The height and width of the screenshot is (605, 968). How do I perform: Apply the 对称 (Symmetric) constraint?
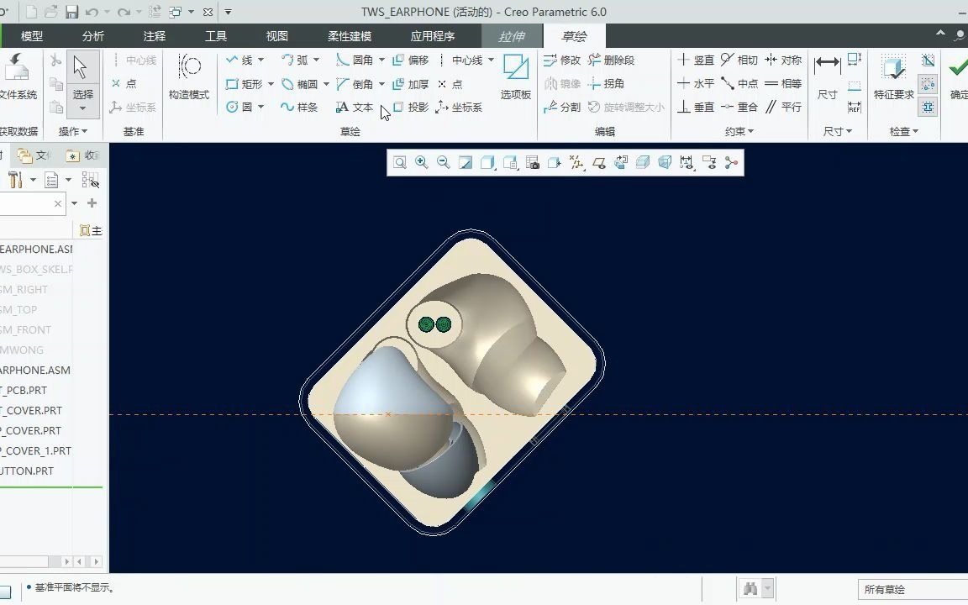point(783,60)
